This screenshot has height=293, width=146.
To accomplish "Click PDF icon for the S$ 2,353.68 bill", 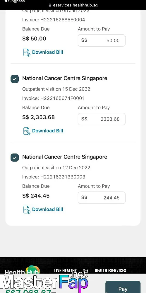I will click(x=27, y=131).
